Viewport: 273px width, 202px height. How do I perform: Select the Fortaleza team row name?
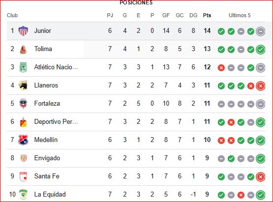47,104
